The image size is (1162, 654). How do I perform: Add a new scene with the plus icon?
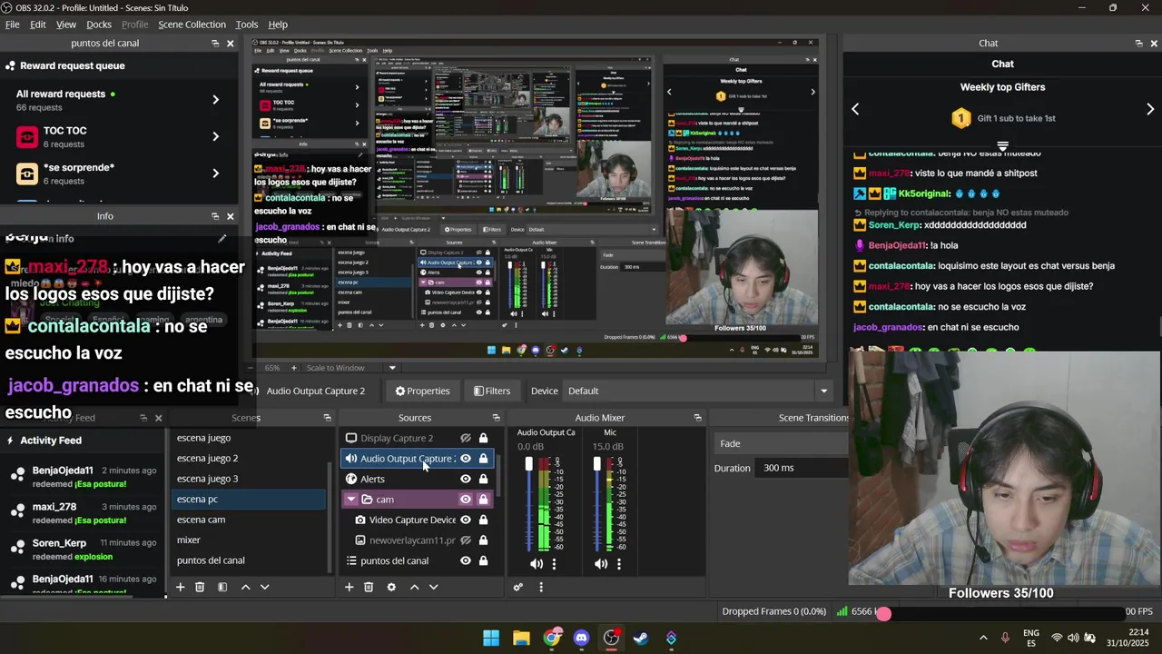click(x=180, y=587)
